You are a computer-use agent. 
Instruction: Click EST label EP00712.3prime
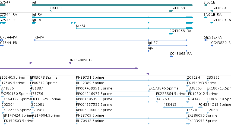(44, 83)
